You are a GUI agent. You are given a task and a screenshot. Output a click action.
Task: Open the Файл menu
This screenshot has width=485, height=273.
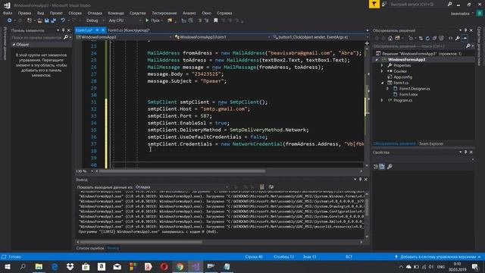click(8, 13)
